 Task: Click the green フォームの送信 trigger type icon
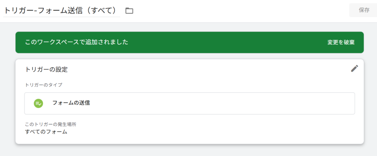(38, 104)
